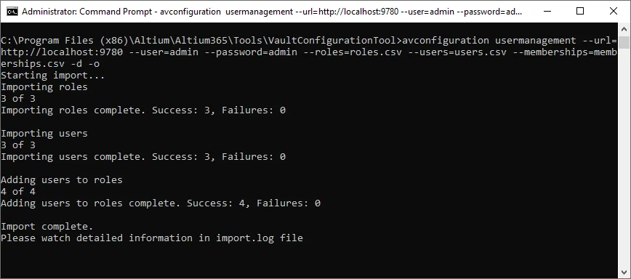
Task: Click the 'Importing users complete' result line
Action: pos(143,157)
